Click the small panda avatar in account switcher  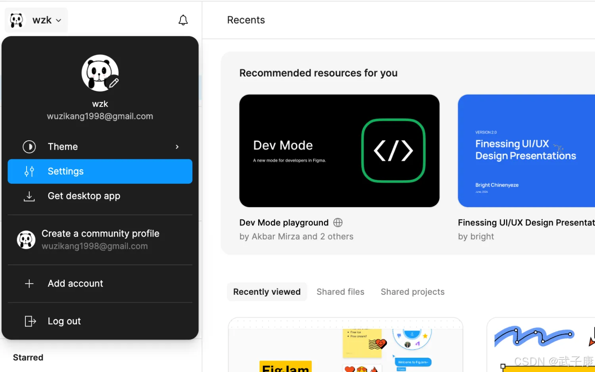pos(17,20)
